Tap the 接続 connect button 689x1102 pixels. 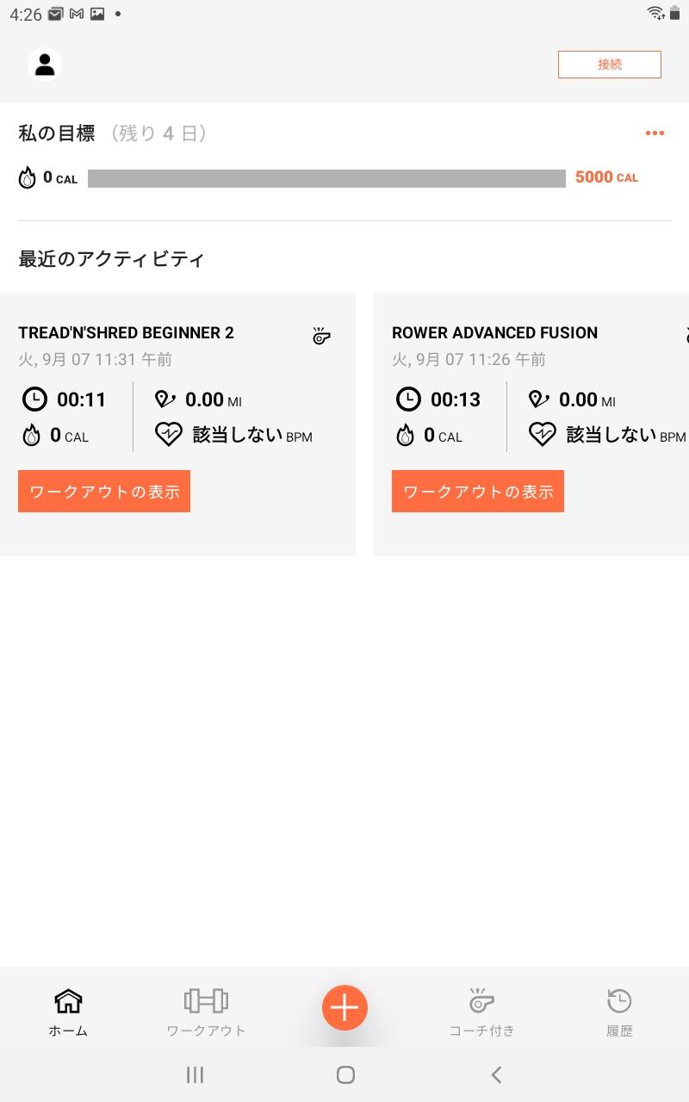pos(610,65)
